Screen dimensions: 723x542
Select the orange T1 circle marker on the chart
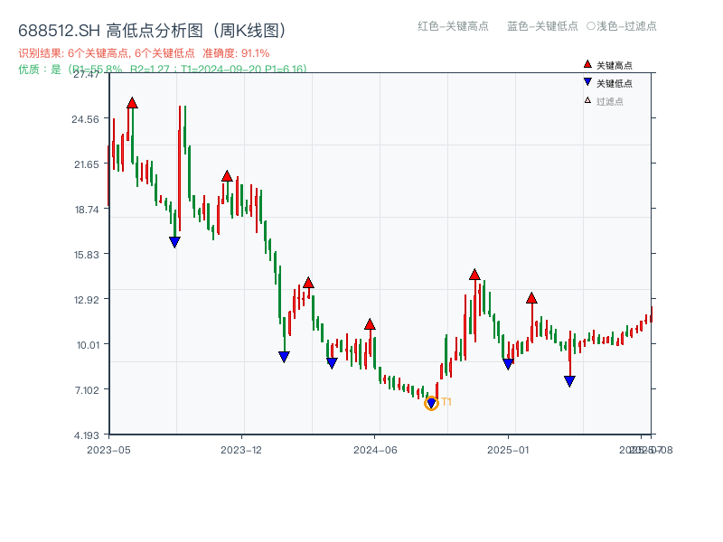click(431, 401)
